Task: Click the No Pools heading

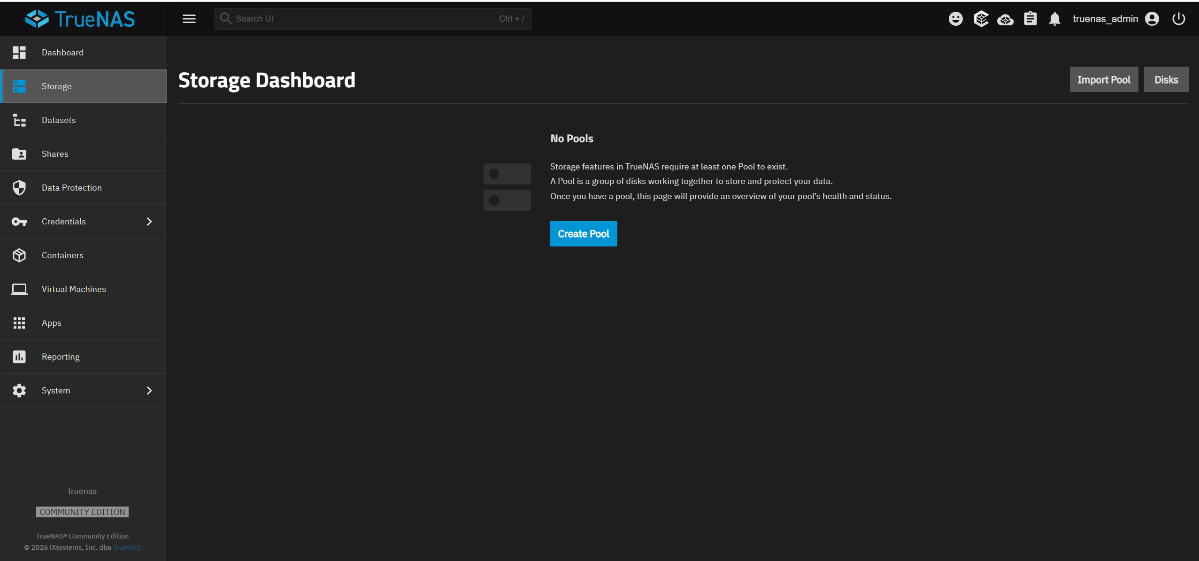Action: (x=572, y=138)
